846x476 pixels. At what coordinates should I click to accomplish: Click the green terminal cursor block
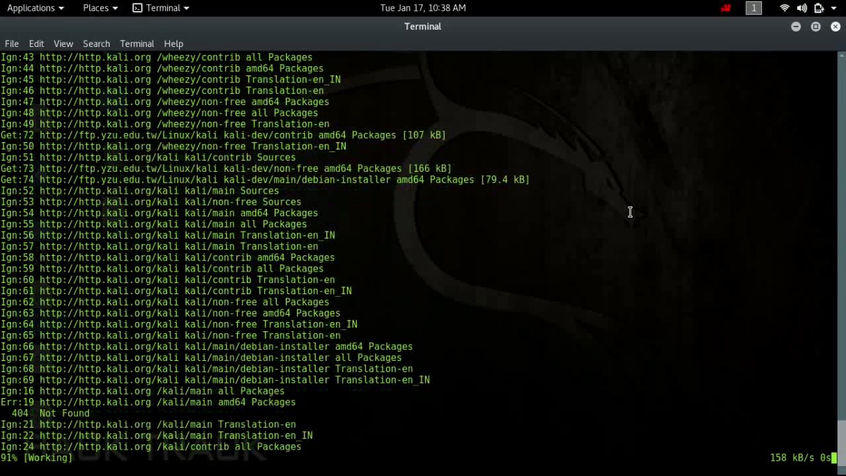pyautogui.click(x=834, y=457)
